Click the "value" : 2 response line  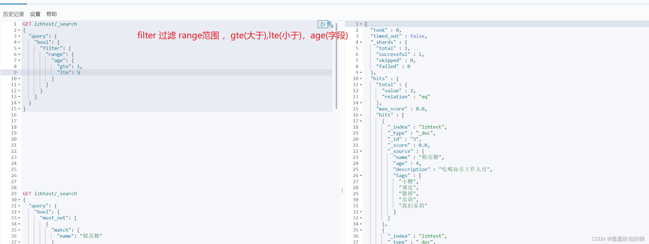(x=399, y=91)
